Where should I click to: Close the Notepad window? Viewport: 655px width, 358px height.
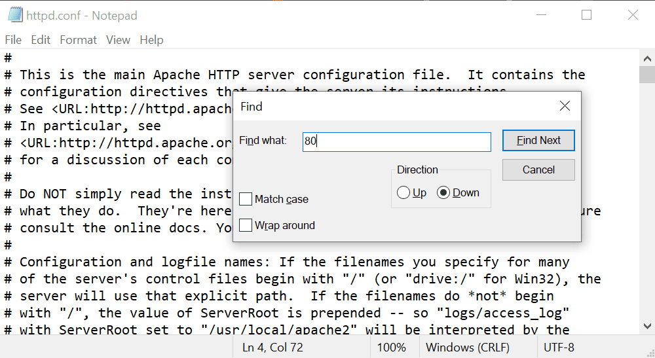click(x=633, y=15)
